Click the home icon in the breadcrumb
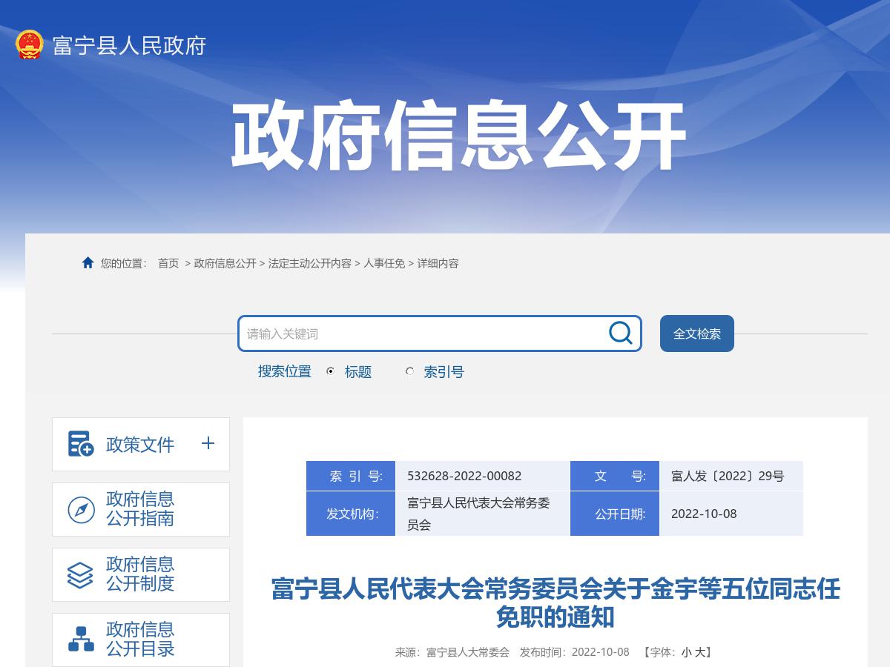This screenshot has width=890, height=667. (87, 262)
